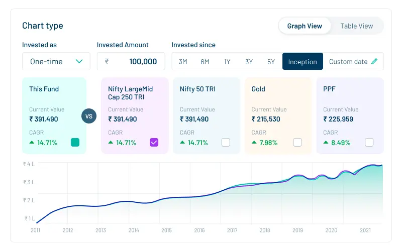Click the green CAGR arrow in Gold card

point(255,143)
